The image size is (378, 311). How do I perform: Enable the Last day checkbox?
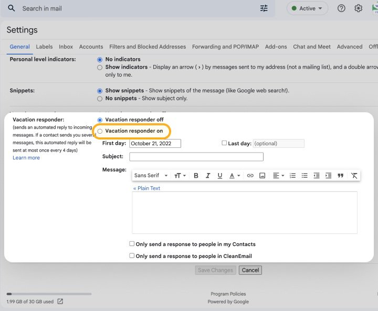[x=224, y=143]
